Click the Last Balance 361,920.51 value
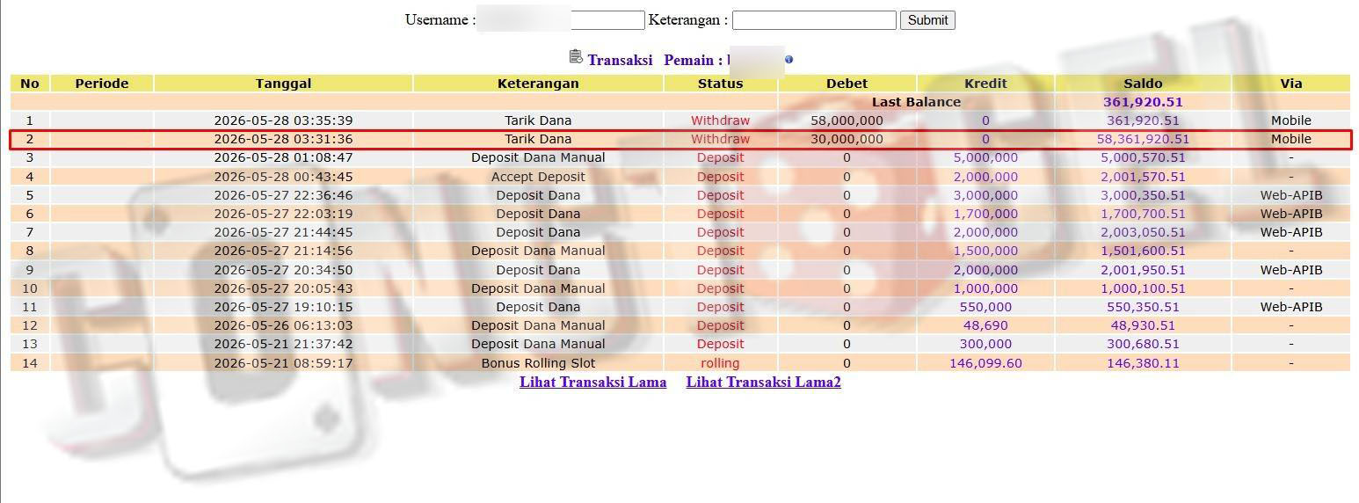Image resolution: width=1359 pixels, height=503 pixels. (1143, 102)
